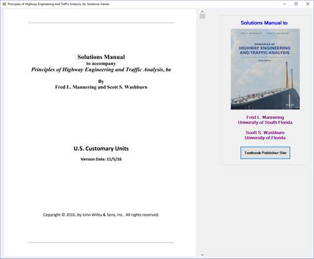This screenshot has height=259, width=314.
Task: Click the italic 'Principles of Highway Engineering' title line
Action: pyautogui.click(x=101, y=70)
